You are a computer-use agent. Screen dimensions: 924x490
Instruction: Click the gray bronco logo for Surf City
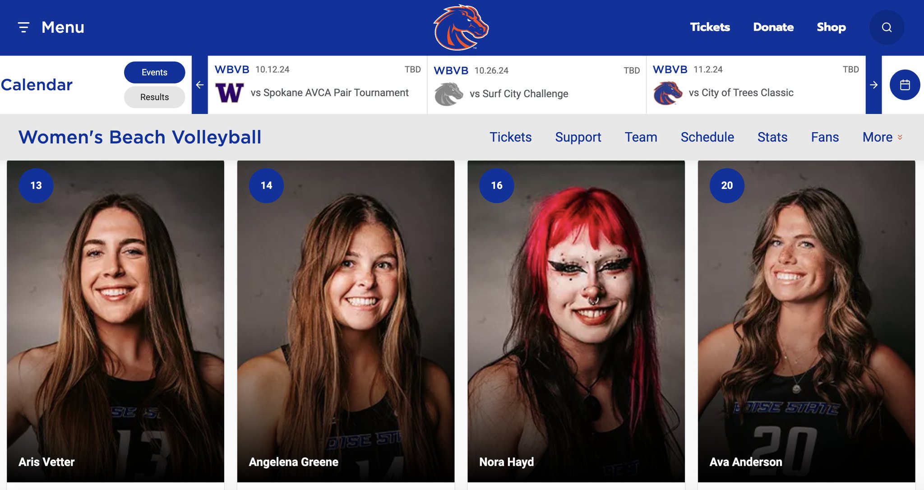click(448, 94)
